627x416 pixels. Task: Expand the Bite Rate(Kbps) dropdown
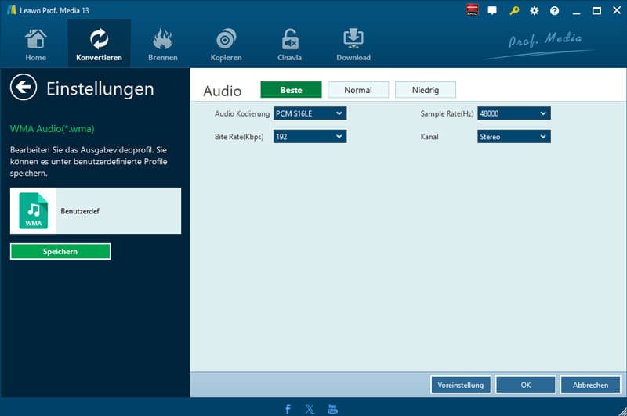[x=310, y=137]
